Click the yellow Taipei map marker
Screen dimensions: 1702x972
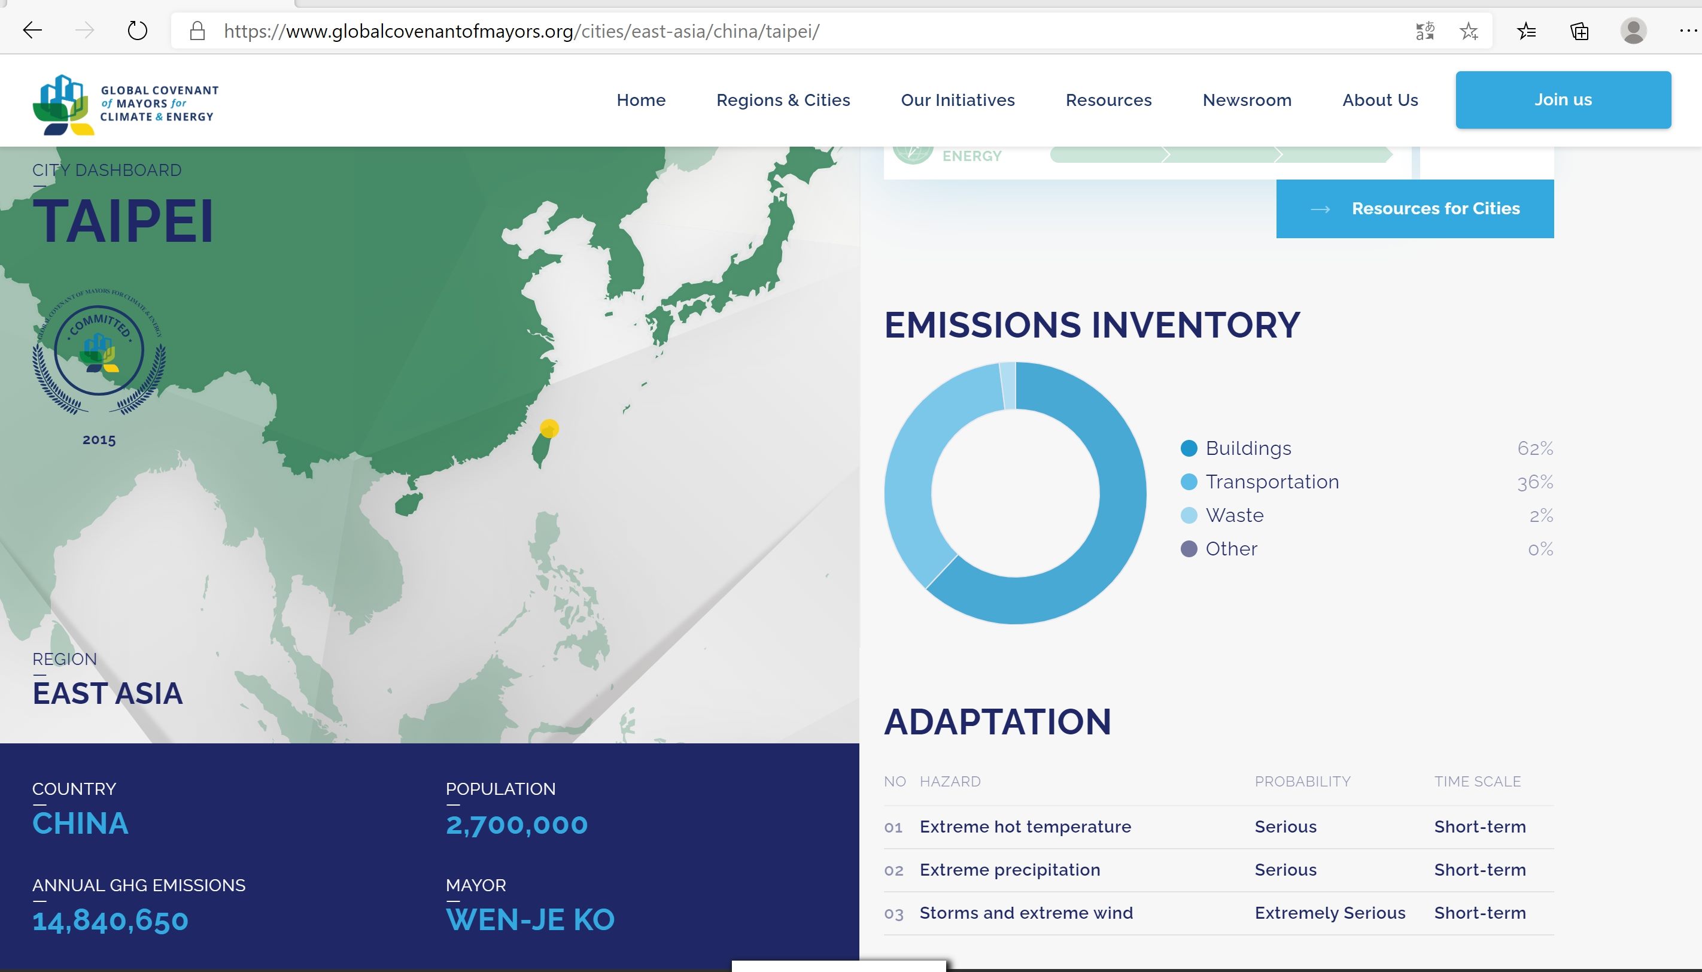click(549, 428)
